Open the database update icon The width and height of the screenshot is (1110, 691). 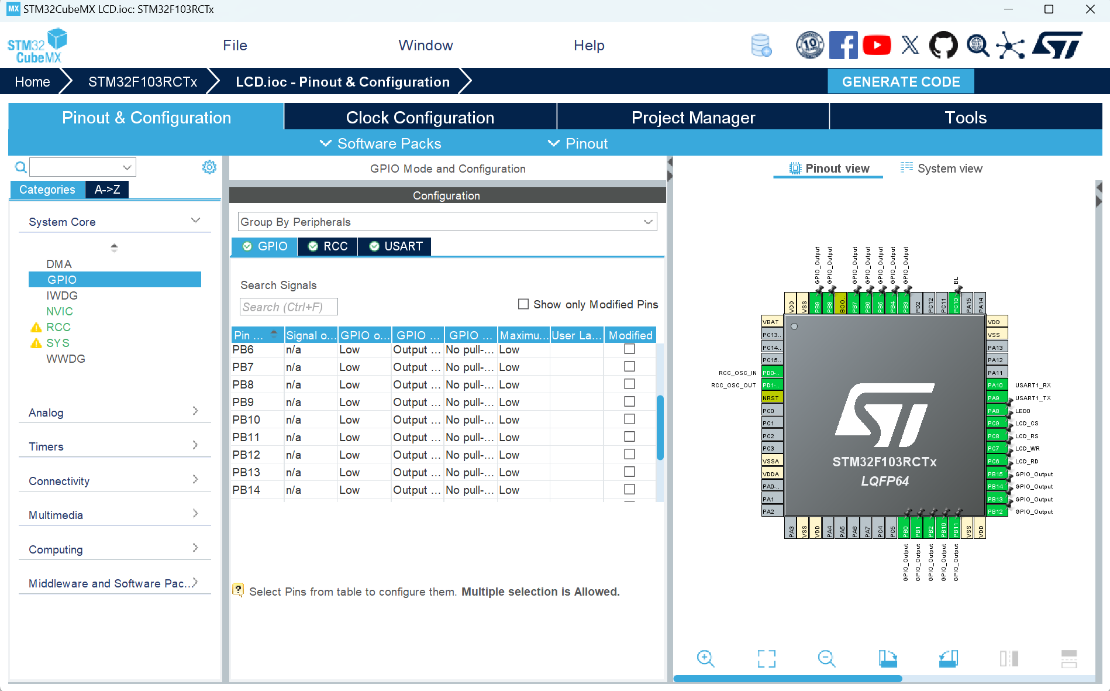pos(761,46)
